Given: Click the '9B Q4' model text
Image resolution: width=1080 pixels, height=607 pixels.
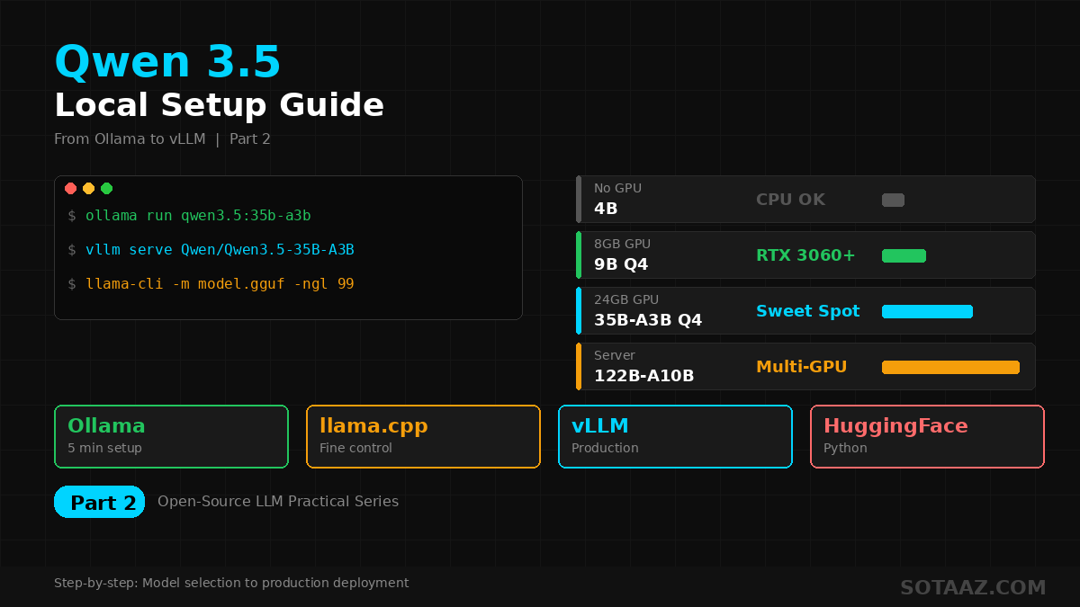Looking at the screenshot, I should pos(621,264).
